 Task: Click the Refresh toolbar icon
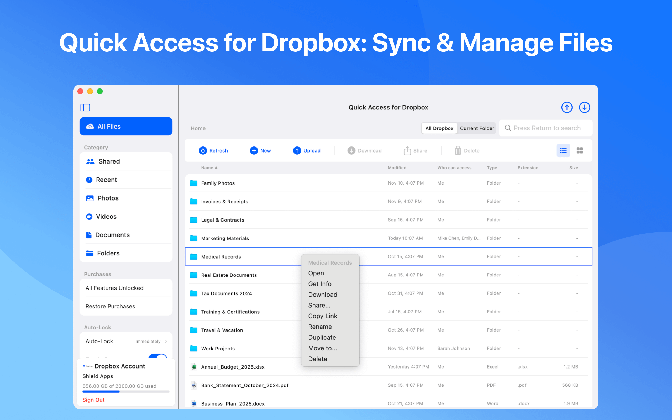coord(203,151)
